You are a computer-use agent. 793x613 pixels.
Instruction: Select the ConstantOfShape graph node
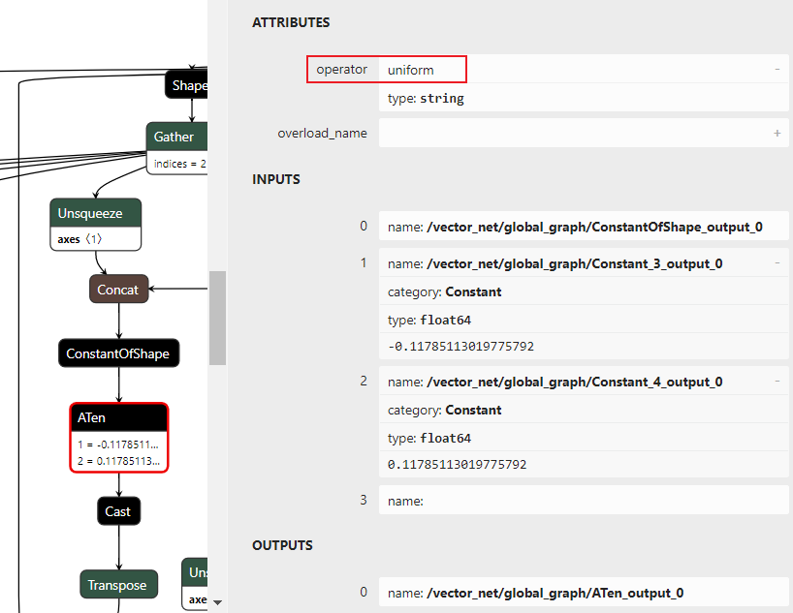[119, 353]
